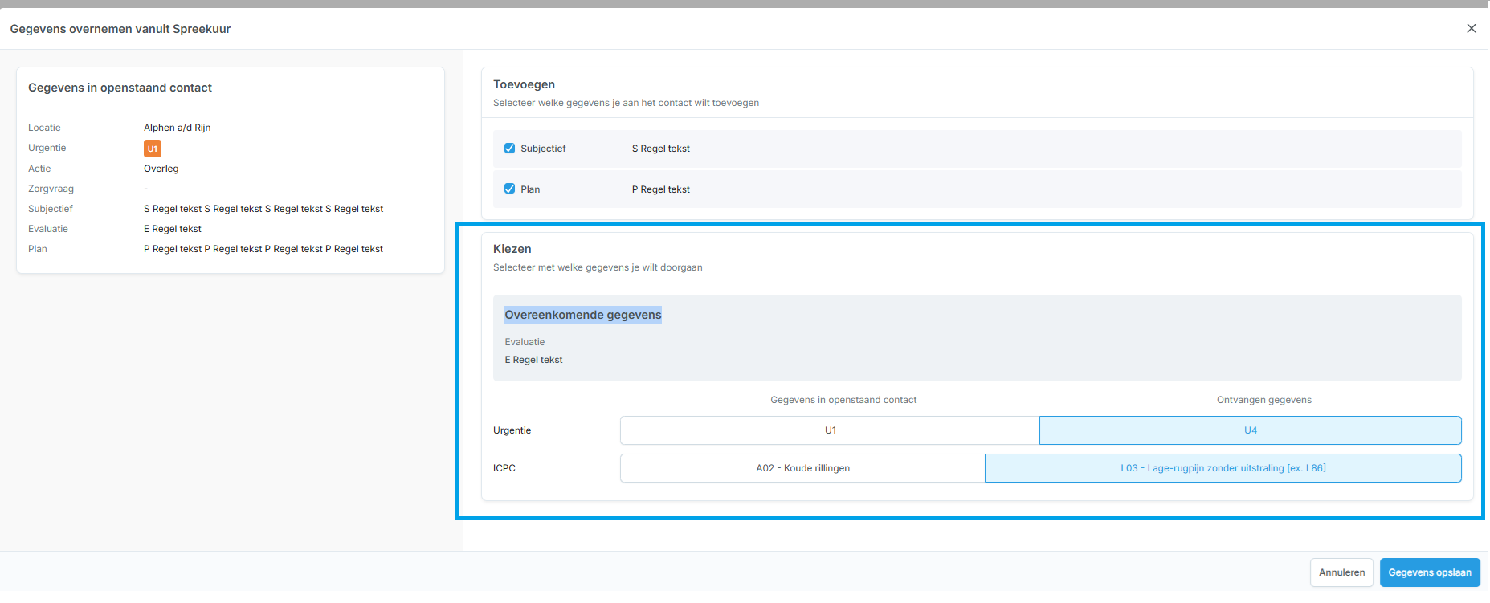Click the Plan P Regel tekst value in left panel

click(263, 249)
